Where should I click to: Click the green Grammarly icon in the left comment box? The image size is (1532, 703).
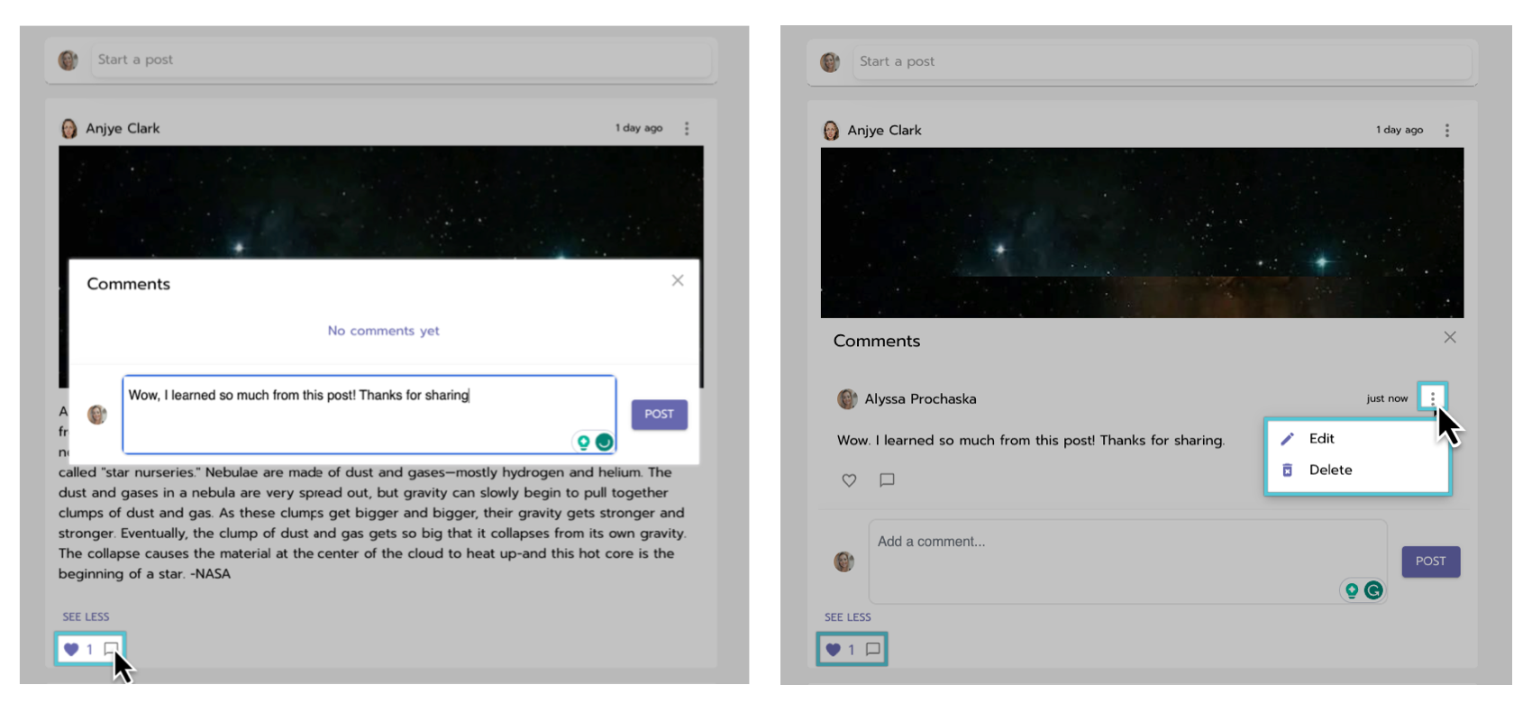tap(604, 442)
